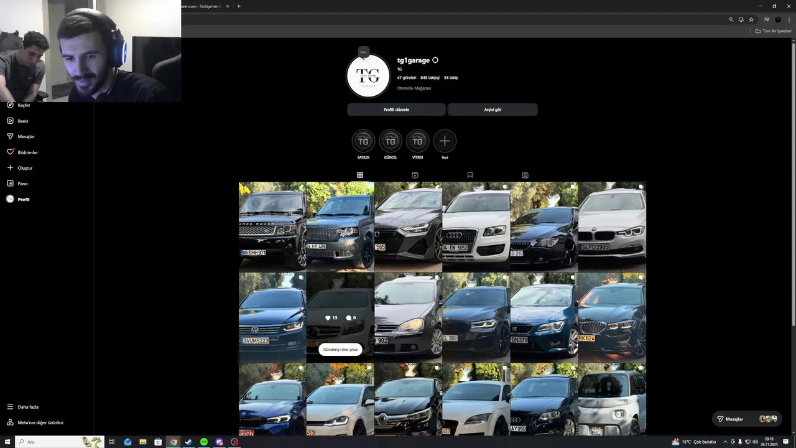The height and width of the screenshot is (448, 796).
Task: Open Steam from the taskbar
Action: pos(188,442)
